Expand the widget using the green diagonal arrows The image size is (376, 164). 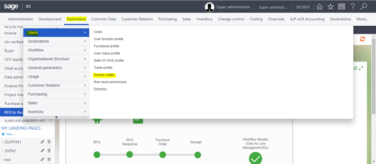(x=362, y=68)
